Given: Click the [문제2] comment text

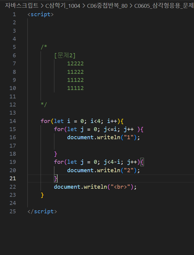Looking at the screenshot, I should coord(65,55).
